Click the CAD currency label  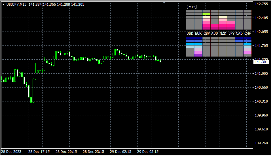coord(239,34)
